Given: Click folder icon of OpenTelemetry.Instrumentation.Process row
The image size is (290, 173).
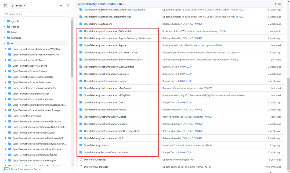Looking at the screenshot, I should point(81,110).
